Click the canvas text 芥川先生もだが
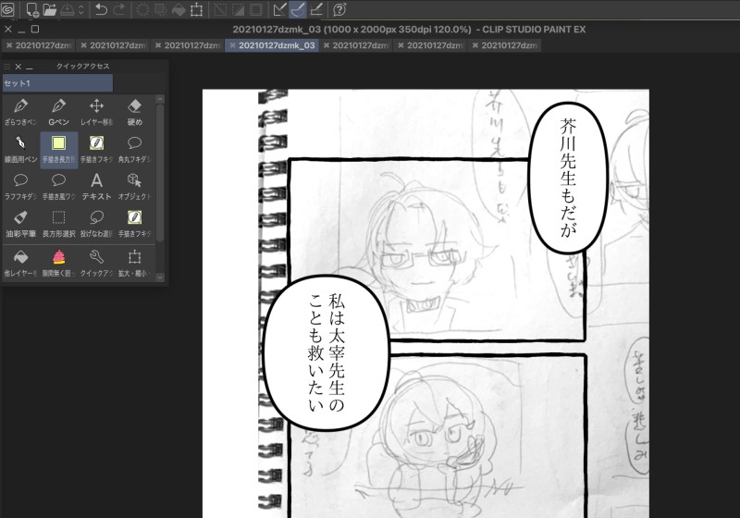740x518 pixels. [568, 178]
